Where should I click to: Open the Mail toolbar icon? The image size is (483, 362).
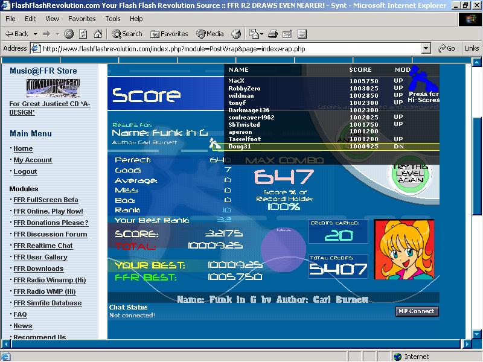click(x=255, y=34)
